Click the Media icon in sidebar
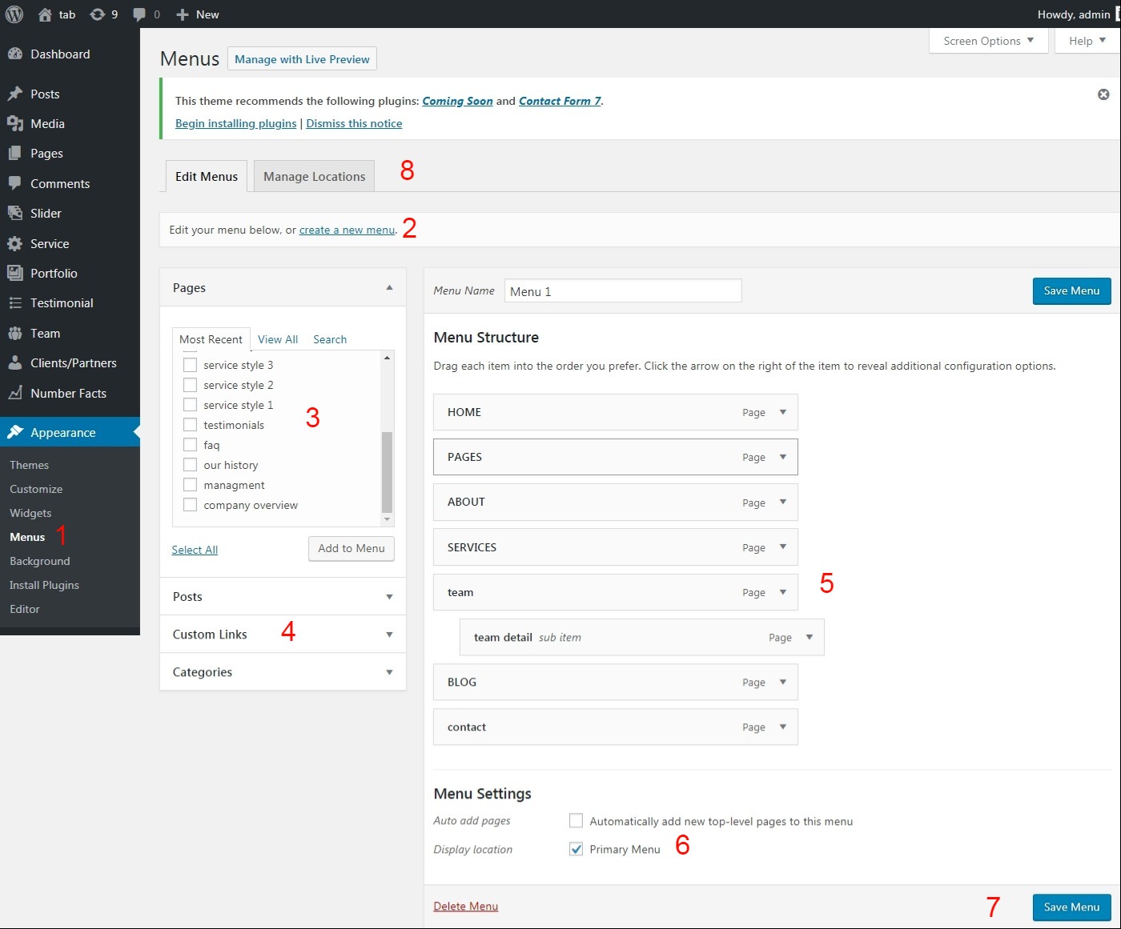Screen dimensions: 1121x929 pyautogui.click(x=14, y=123)
